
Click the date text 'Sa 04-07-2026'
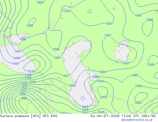[x=105, y=116]
